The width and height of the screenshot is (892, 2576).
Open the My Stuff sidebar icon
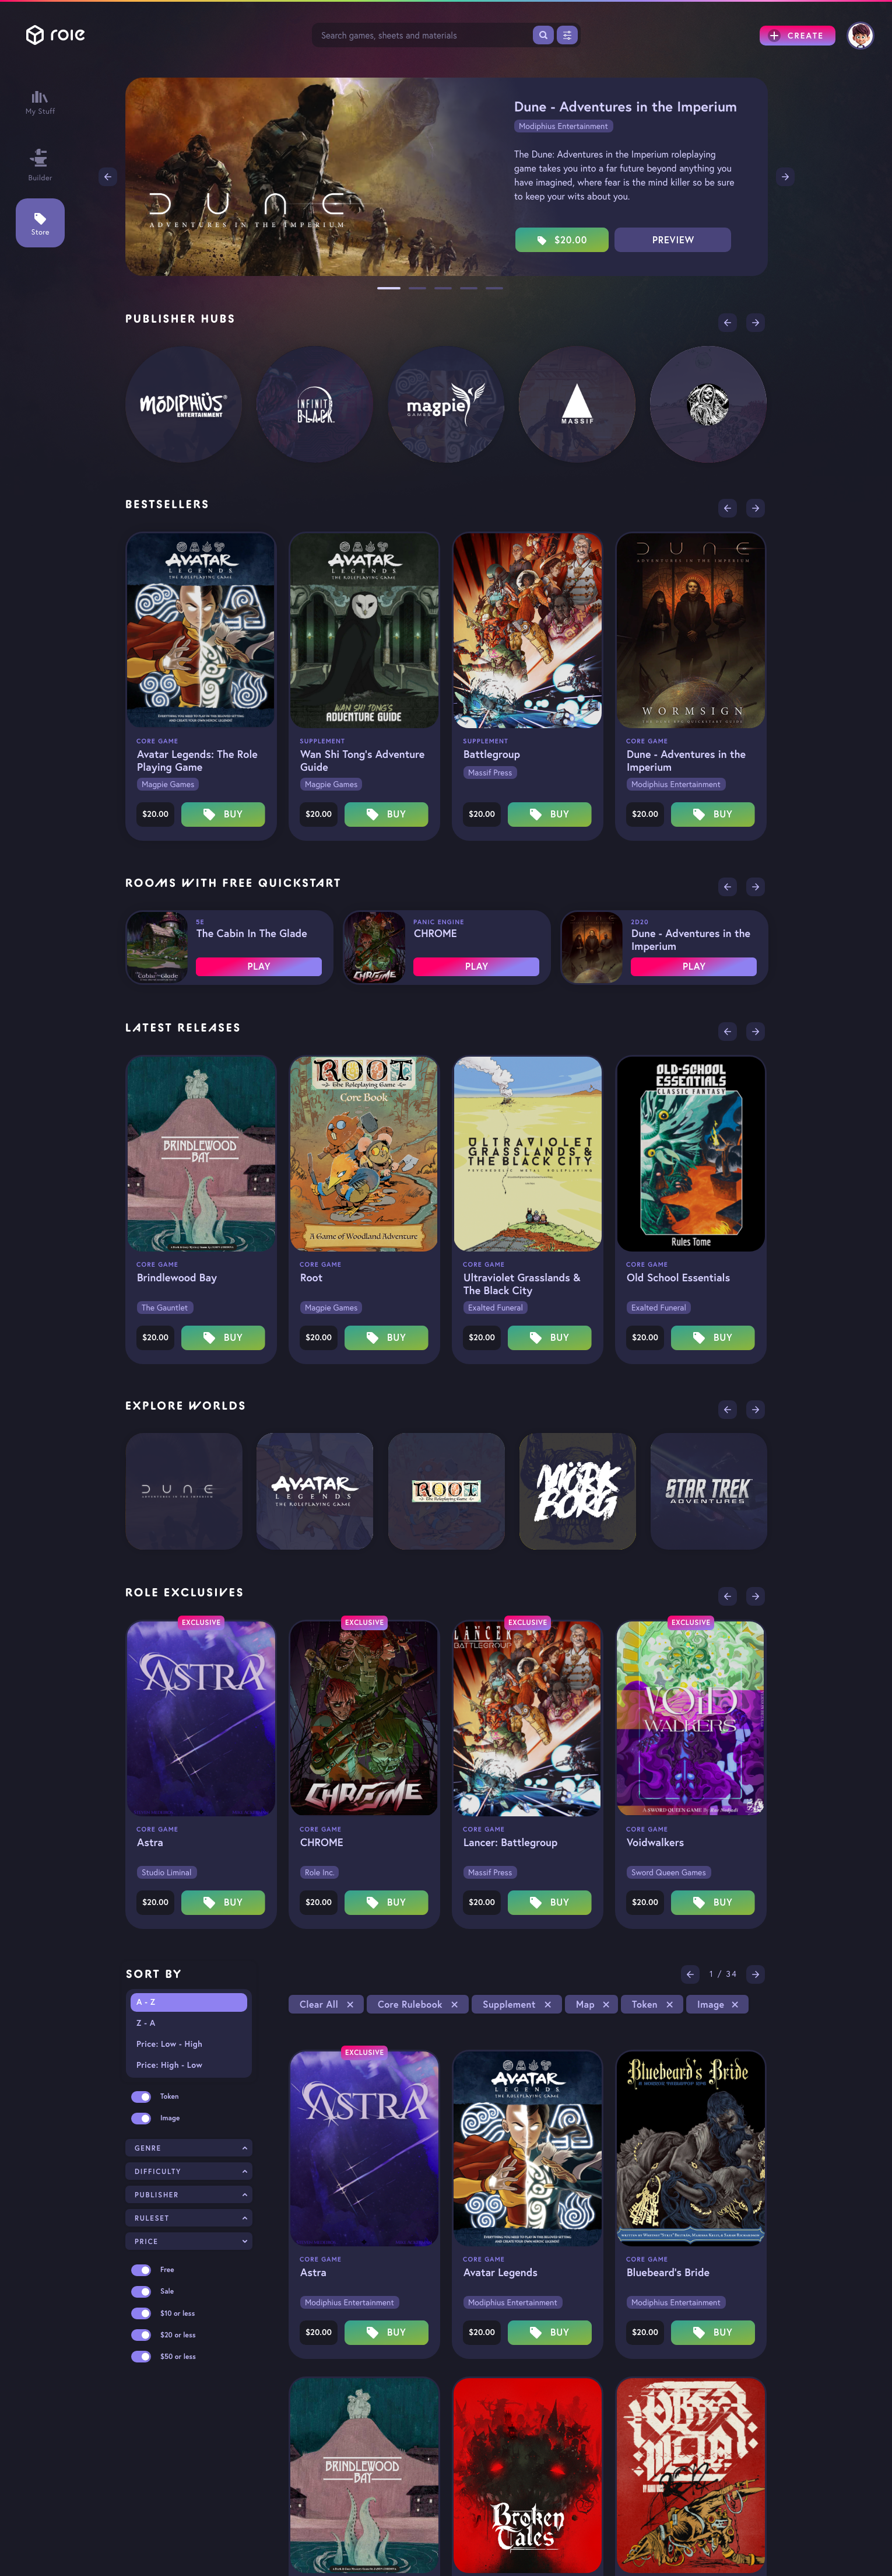(x=40, y=102)
